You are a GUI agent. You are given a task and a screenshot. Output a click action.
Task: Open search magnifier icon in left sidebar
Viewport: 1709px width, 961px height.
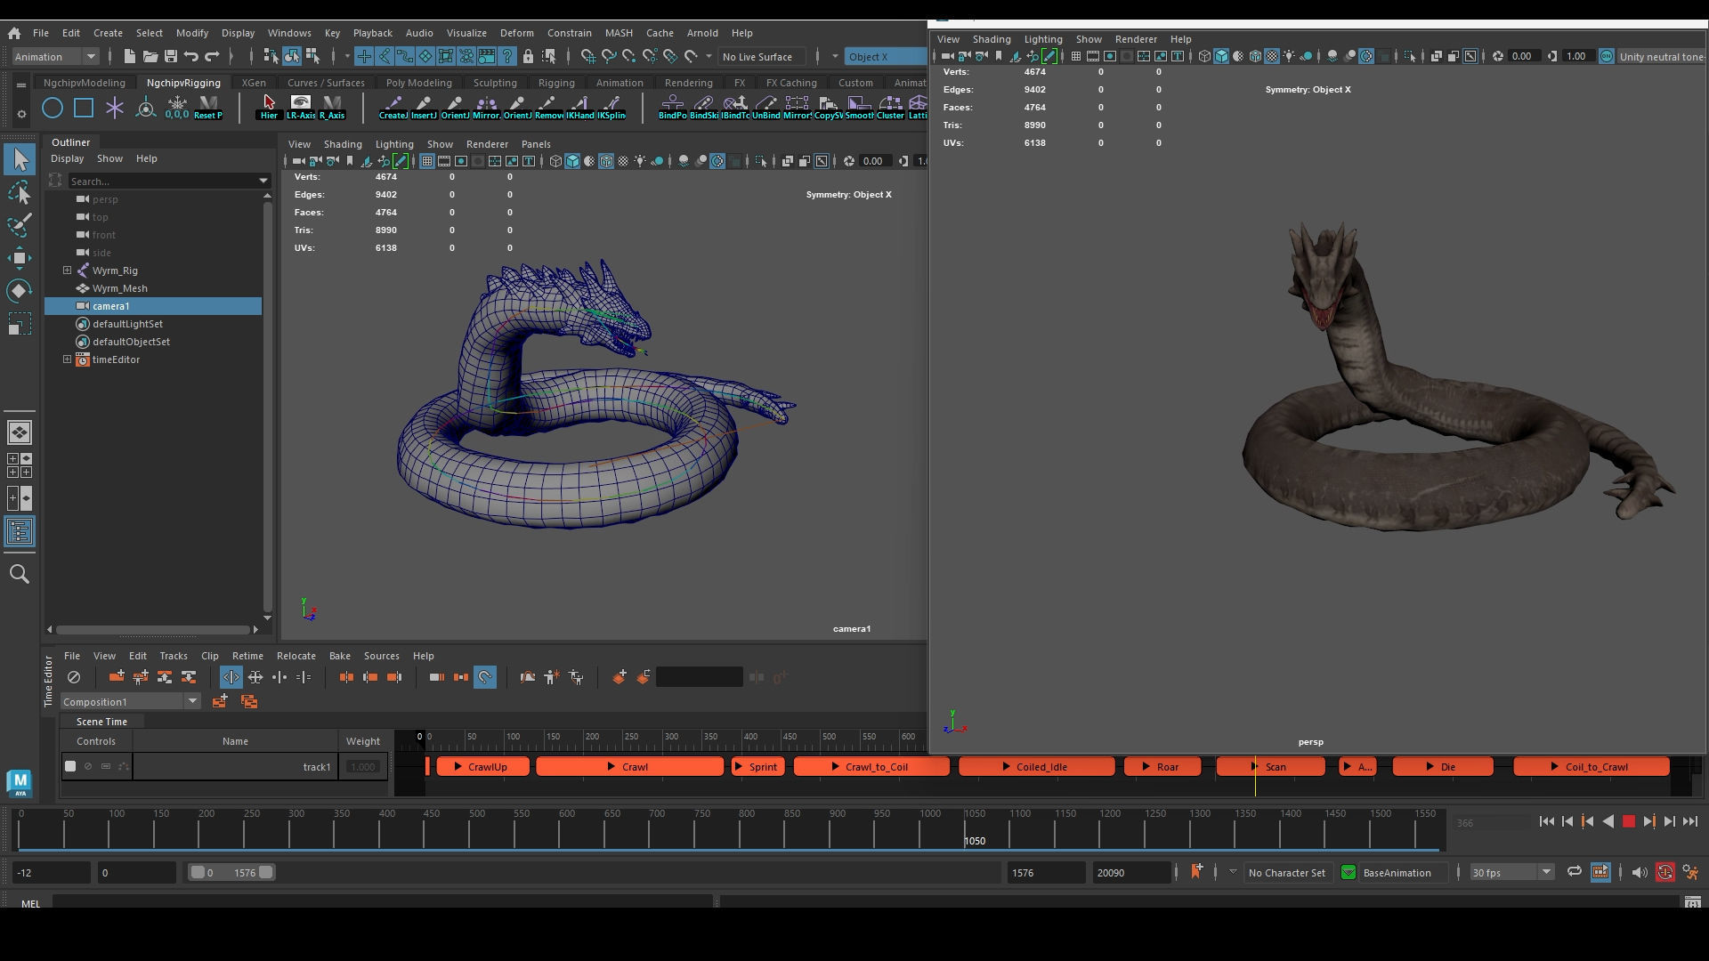pyautogui.click(x=20, y=574)
